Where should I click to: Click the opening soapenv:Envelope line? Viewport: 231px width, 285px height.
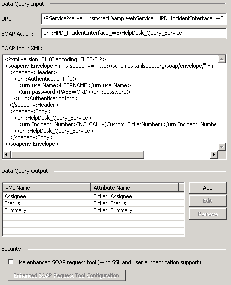coord(110,66)
